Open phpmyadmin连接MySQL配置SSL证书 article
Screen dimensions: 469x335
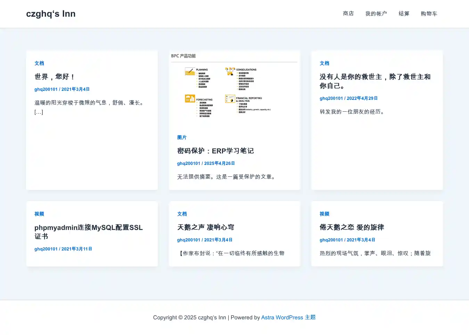tap(88, 232)
